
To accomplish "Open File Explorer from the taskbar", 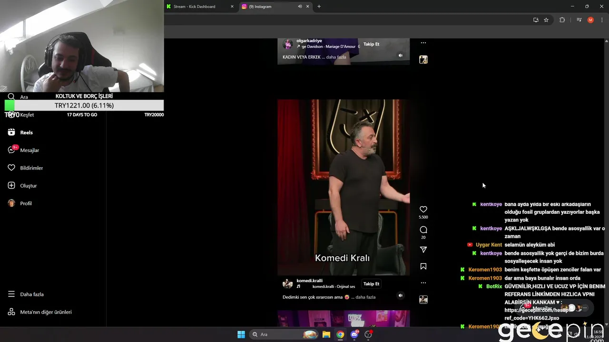I will pos(326,334).
